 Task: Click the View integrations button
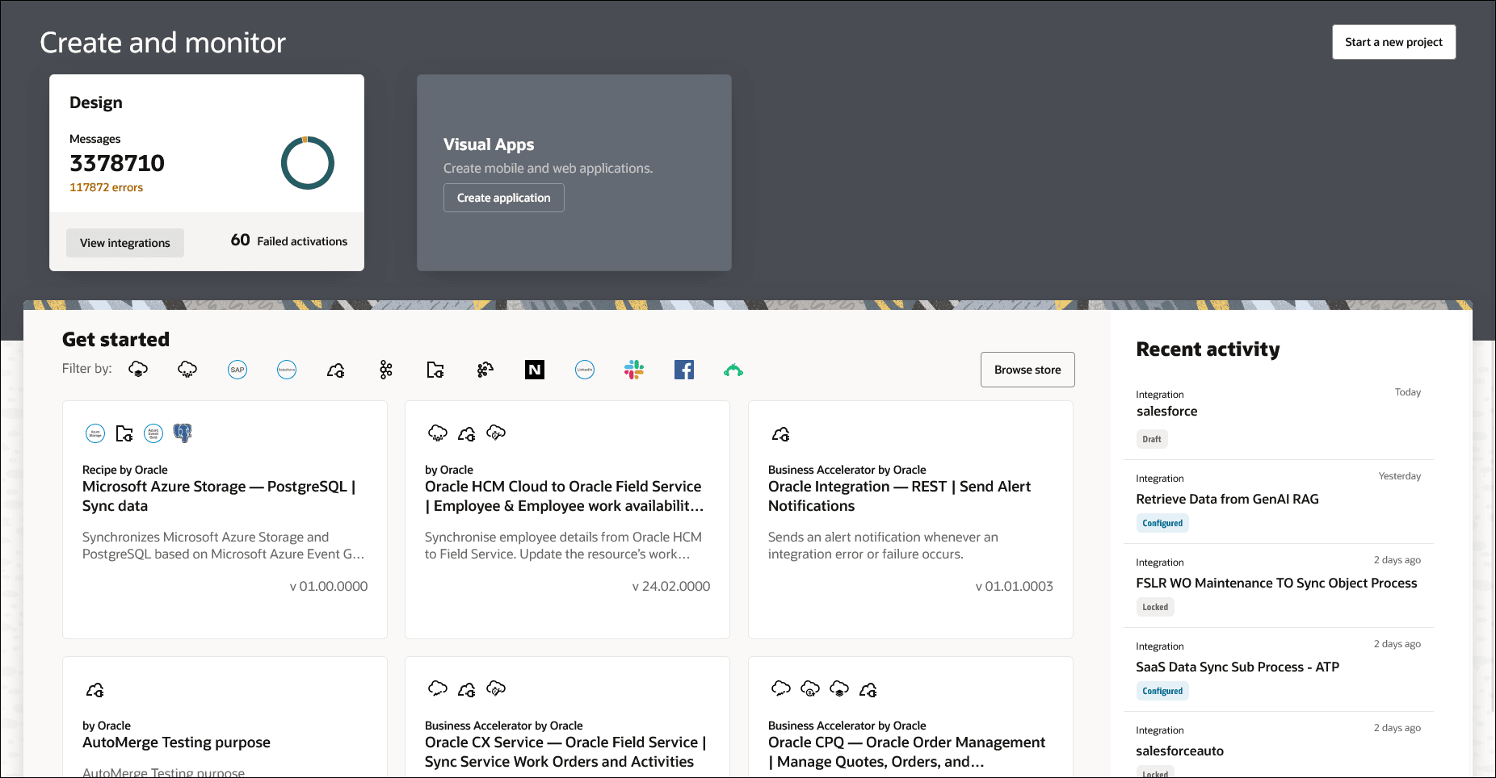click(x=125, y=243)
